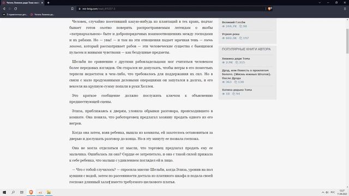Open the tab search dropdown arrow
Viewport: 349px width, 196px height.
320,3
